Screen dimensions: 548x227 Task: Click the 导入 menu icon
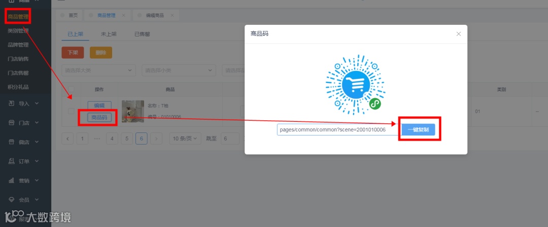pos(11,104)
